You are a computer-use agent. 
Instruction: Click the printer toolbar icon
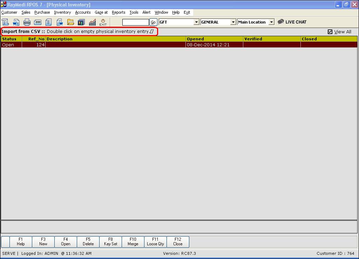point(27,22)
